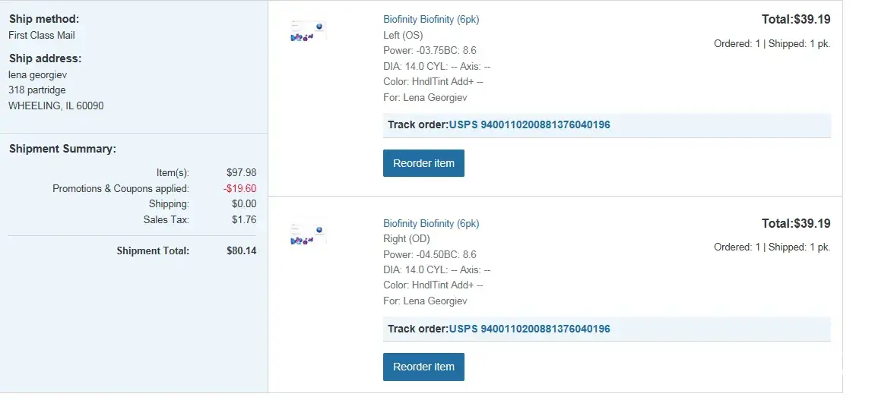Click the $80.14 shipment total
The height and width of the screenshot is (400, 894).
tap(241, 250)
